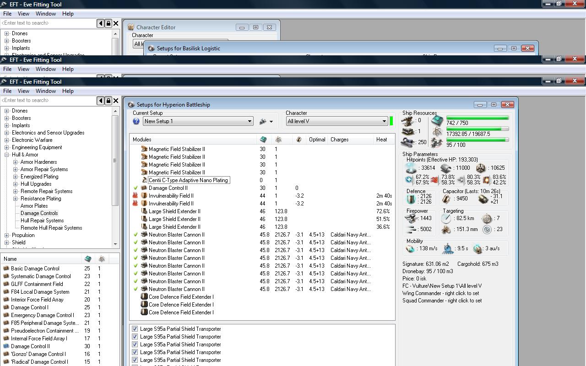Click the volley damage icon showing 5002
This screenshot has width=586, height=366.
point(411,229)
